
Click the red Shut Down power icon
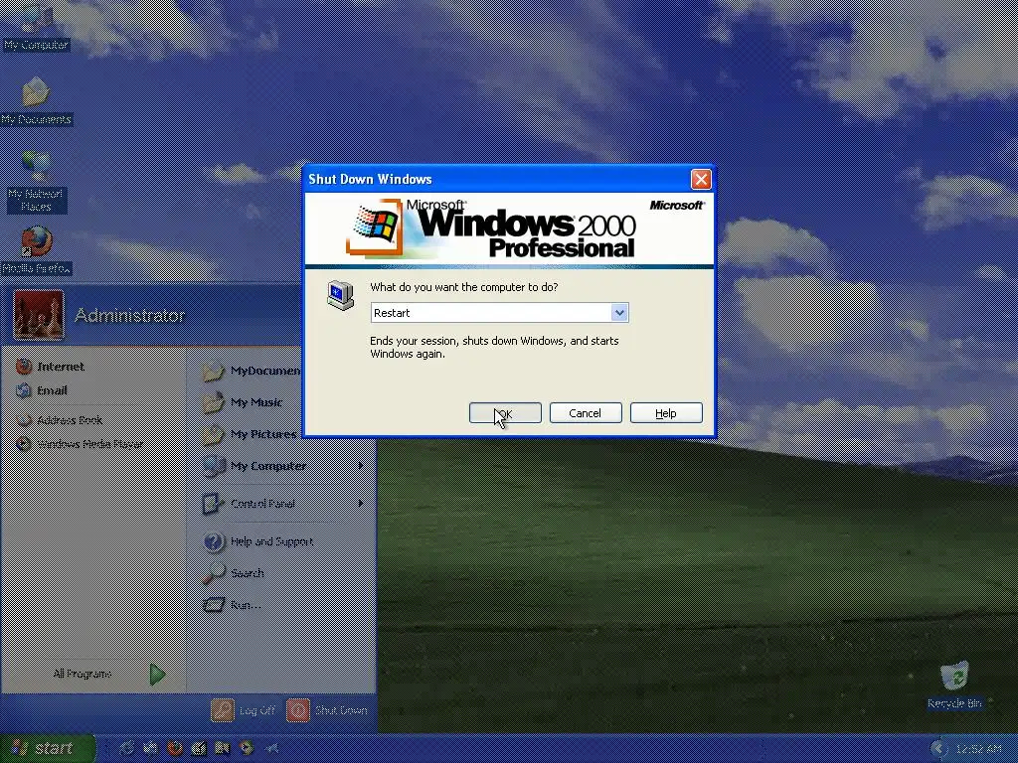pos(298,710)
